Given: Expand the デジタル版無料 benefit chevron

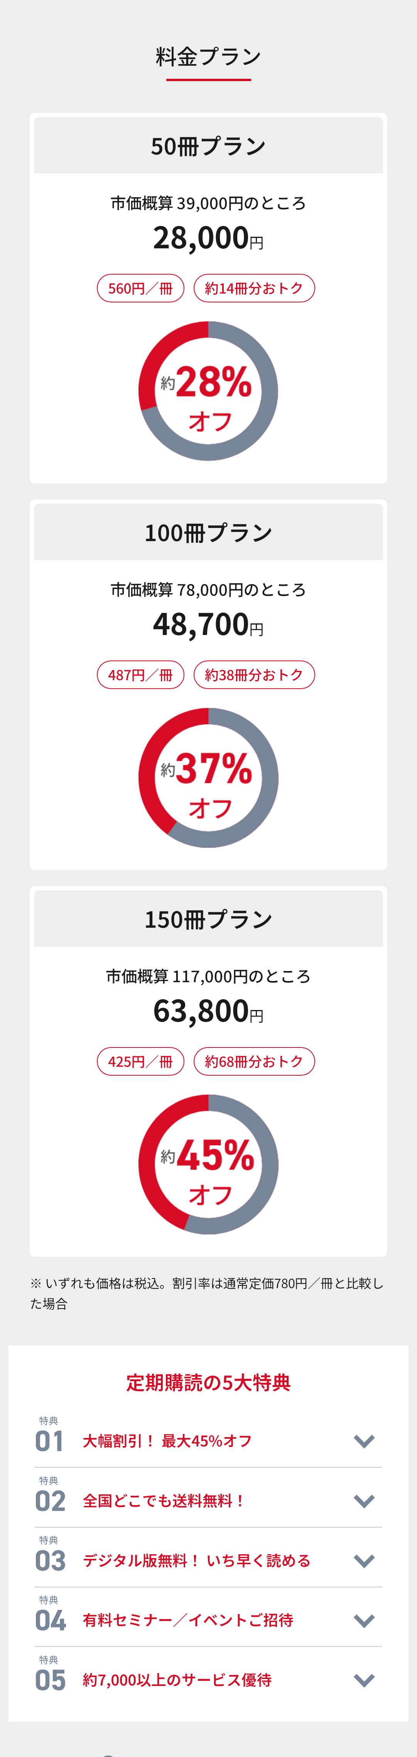Looking at the screenshot, I should tap(364, 1560).
